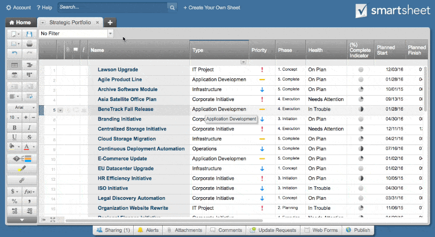Open Calendar view icon

[14, 75]
